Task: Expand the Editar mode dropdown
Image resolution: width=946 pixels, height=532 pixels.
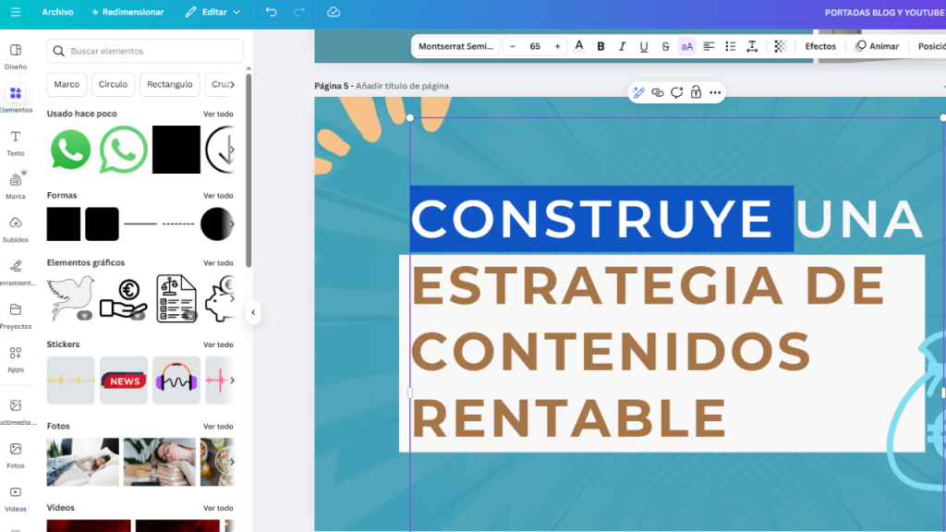Action: click(212, 12)
